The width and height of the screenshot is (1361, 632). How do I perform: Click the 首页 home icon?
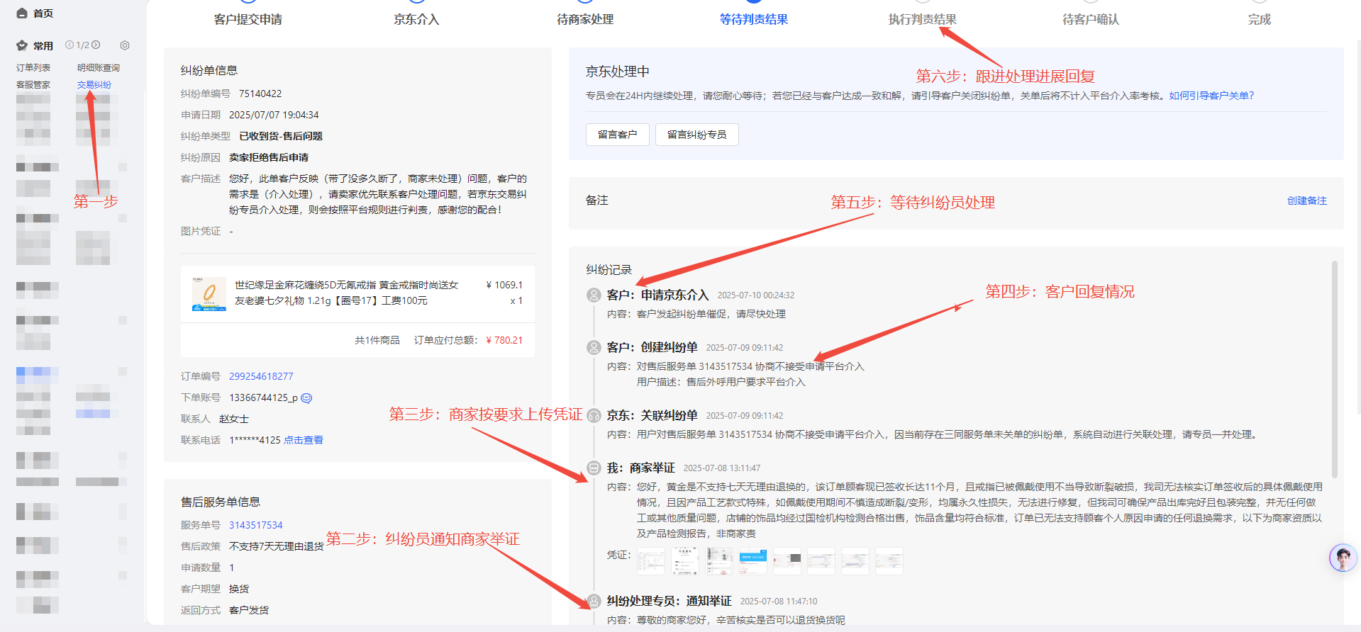click(x=22, y=13)
